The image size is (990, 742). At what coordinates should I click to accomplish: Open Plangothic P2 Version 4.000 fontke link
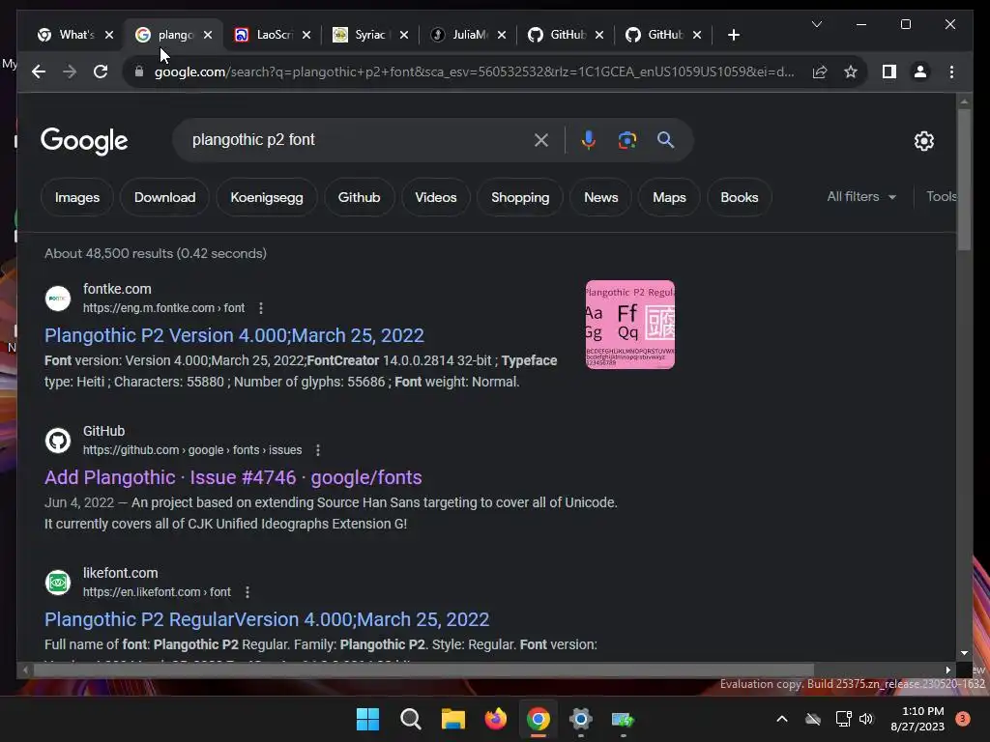[234, 335]
